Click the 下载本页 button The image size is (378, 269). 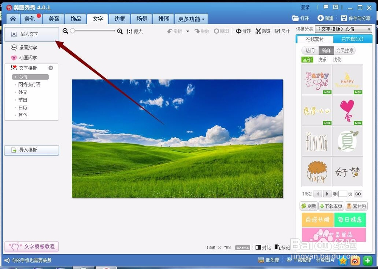click(331, 206)
